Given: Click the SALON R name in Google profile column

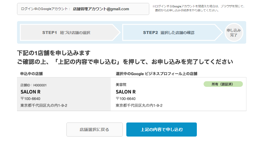Looking at the screenshot, I should [x=126, y=91].
